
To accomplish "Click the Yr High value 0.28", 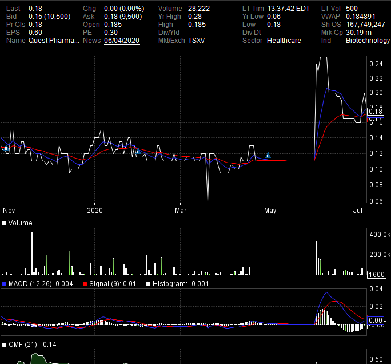I will coord(195,17).
